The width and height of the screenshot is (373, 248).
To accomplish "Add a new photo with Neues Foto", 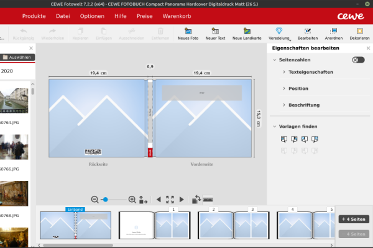I will (x=188, y=33).
